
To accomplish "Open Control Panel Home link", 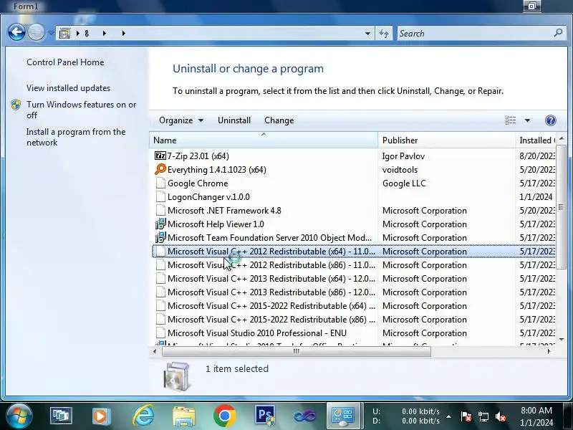I will 65,62.
